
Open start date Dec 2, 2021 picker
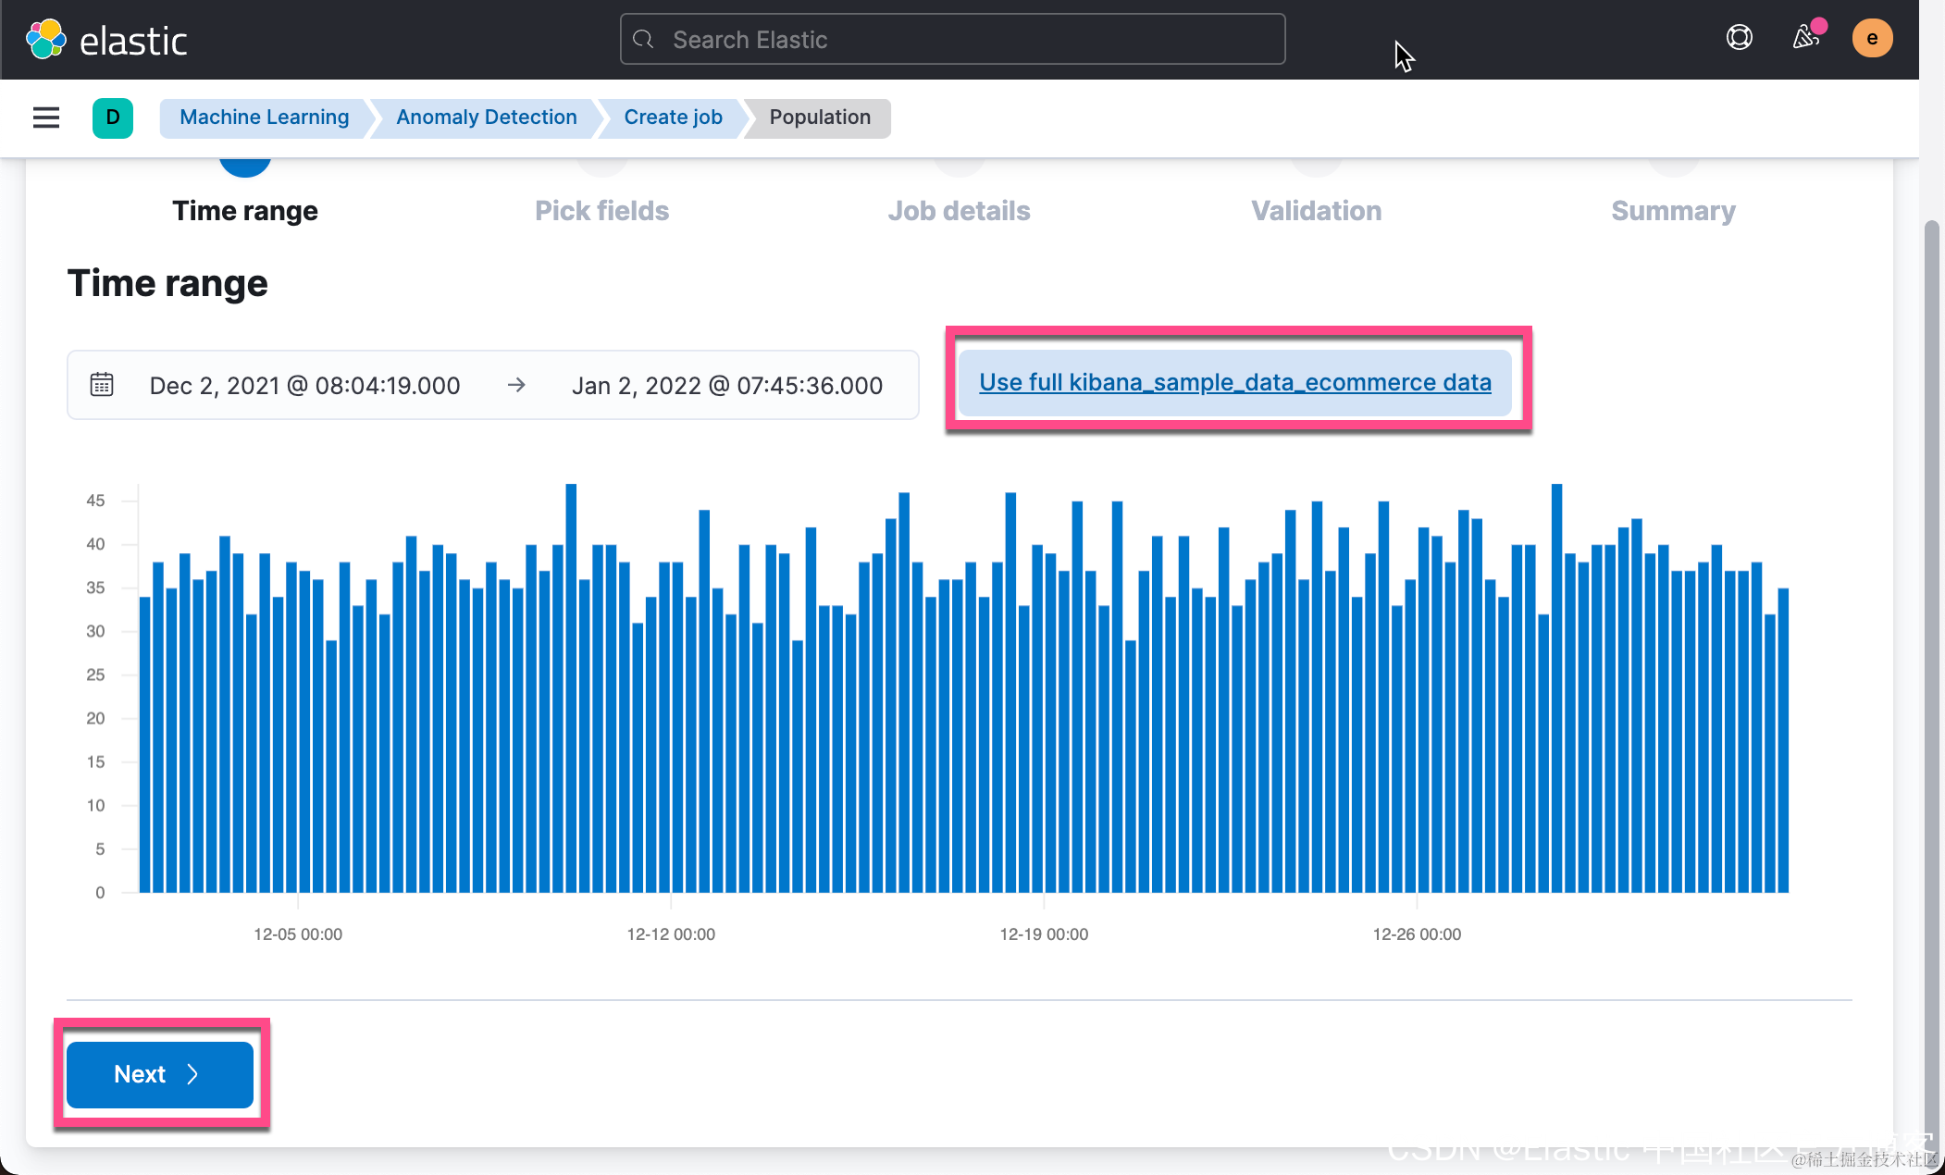coord(304,386)
